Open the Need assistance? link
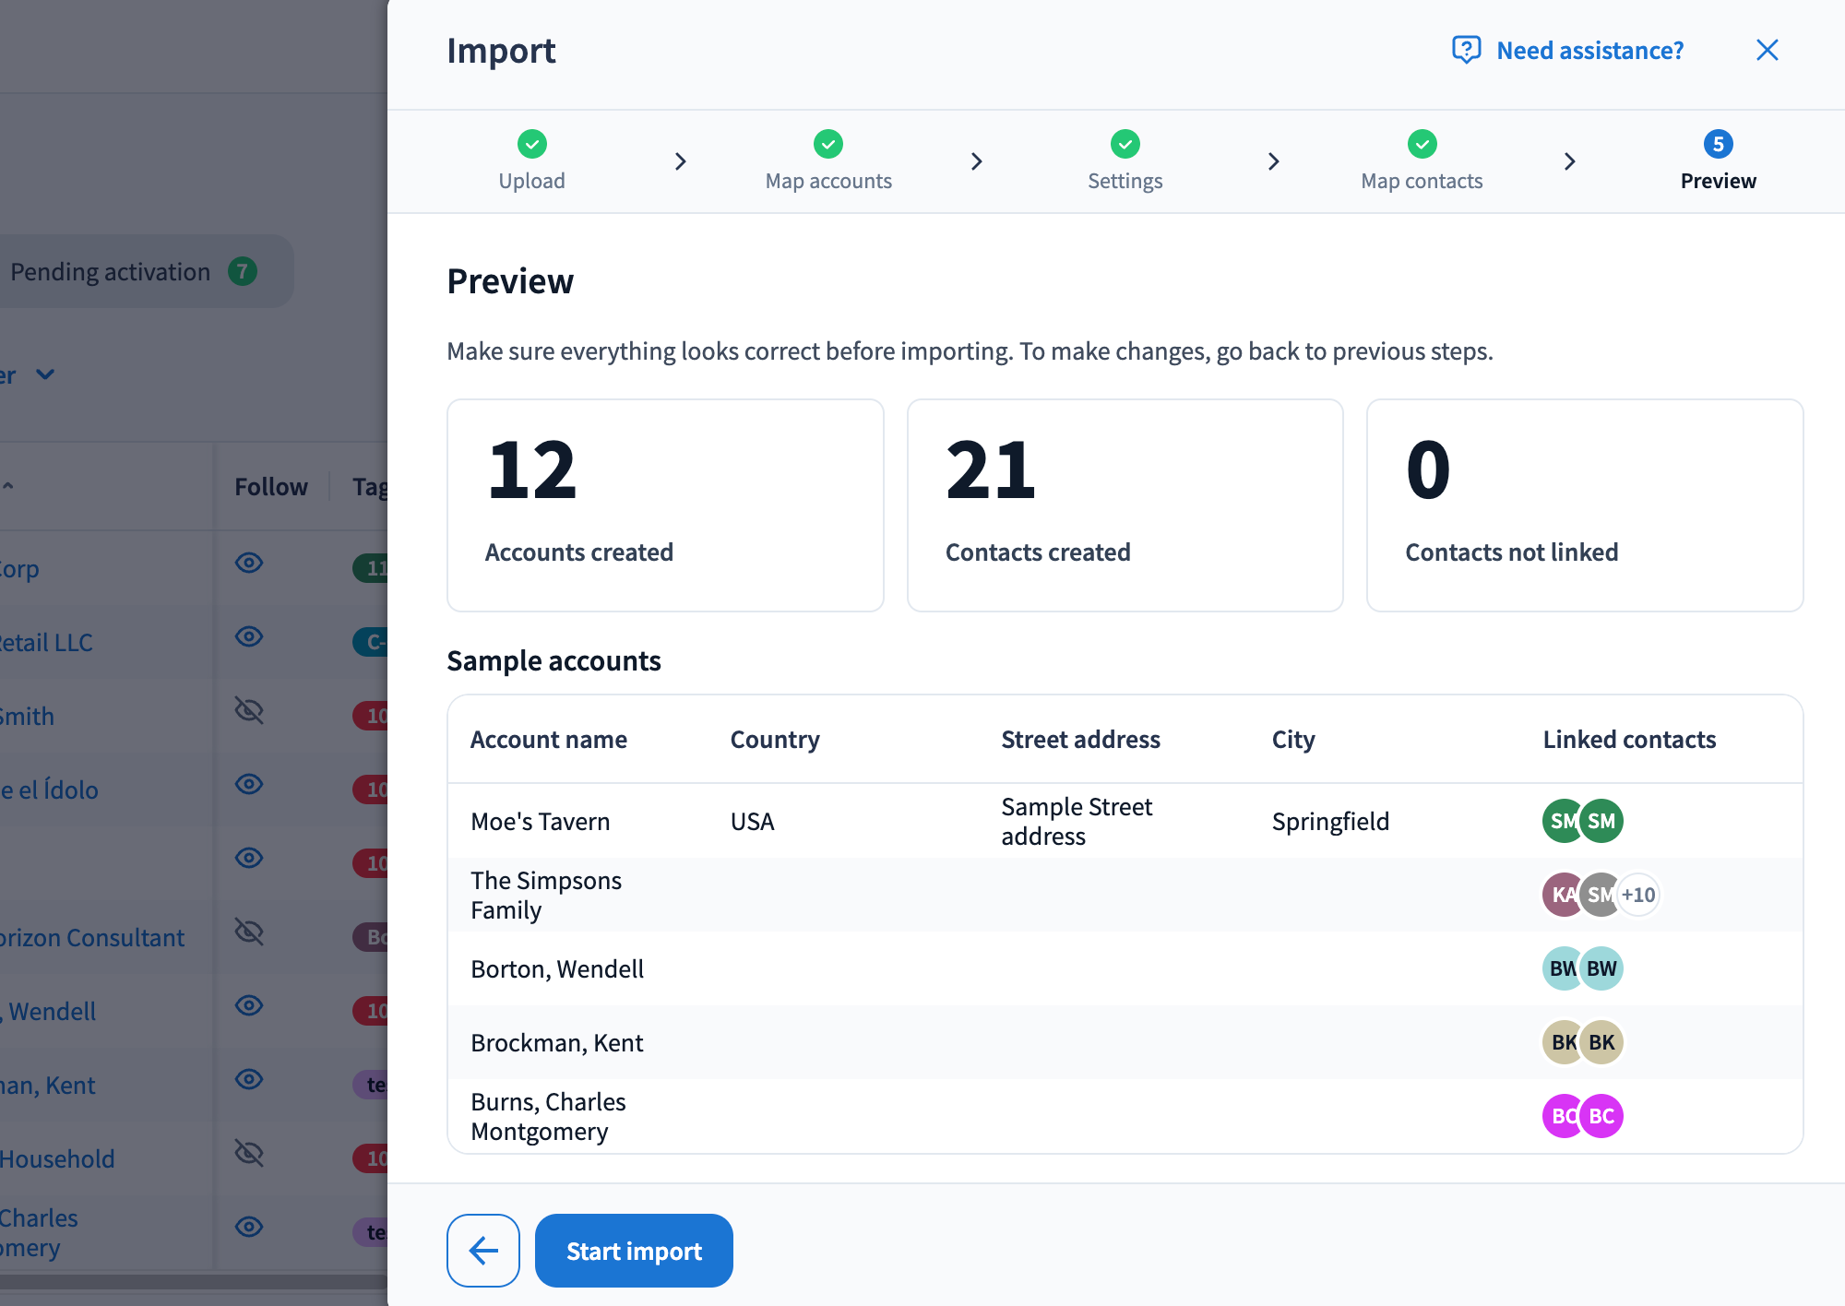This screenshot has height=1306, width=1845. coord(1589,50)
